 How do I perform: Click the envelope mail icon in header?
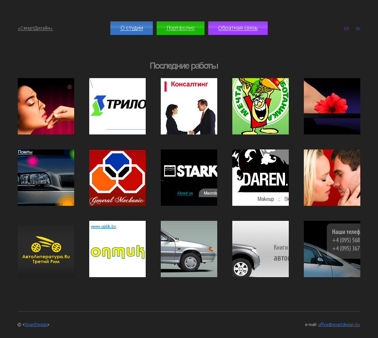346,29
